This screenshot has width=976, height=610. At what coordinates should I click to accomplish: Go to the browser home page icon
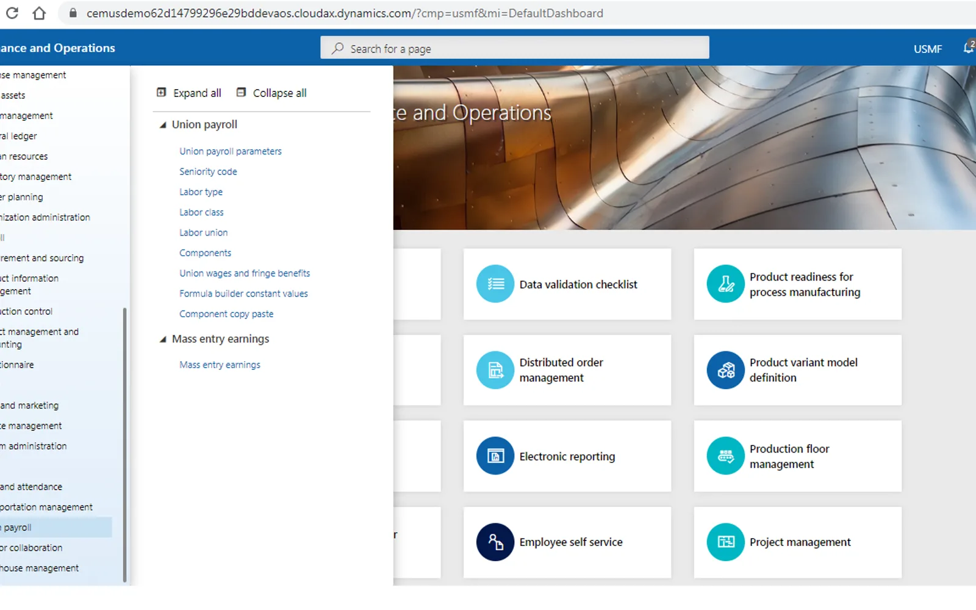tap(39, 13)
